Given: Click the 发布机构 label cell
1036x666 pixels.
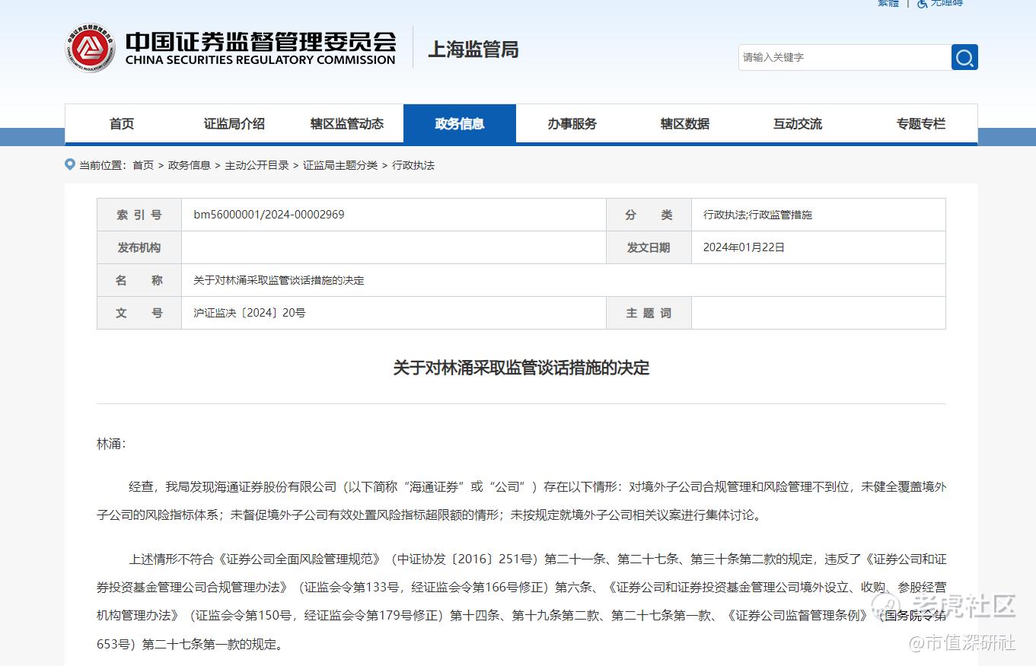Looking at the screenshot, I should [x=139, y=247].
